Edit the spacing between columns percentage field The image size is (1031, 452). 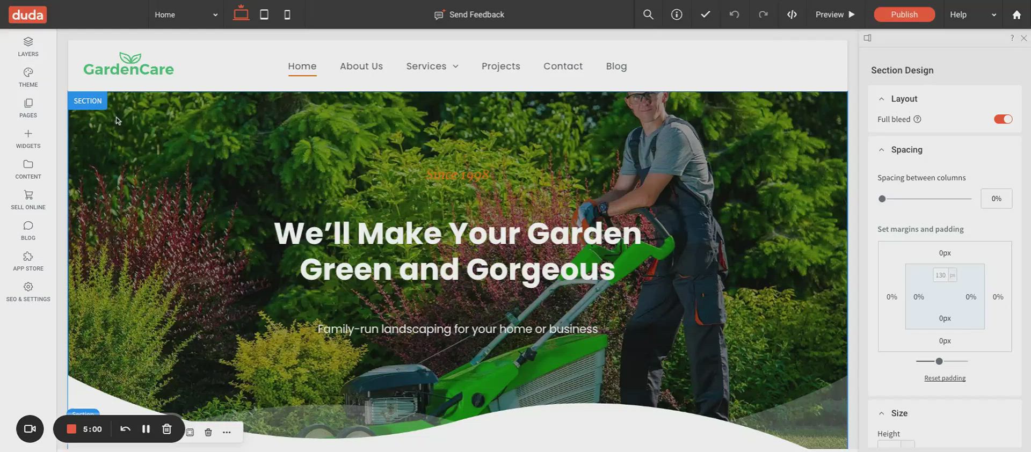[996, 199]
